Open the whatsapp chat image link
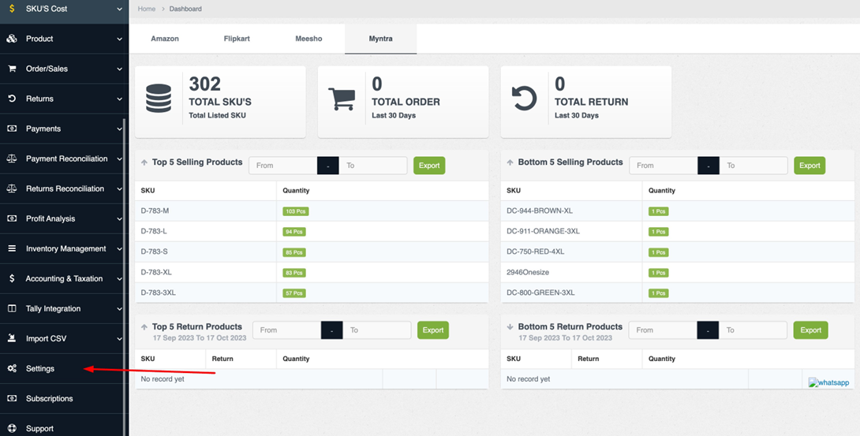Image resolution: width=860 pixels, height=436 pixels. (828, 383)
